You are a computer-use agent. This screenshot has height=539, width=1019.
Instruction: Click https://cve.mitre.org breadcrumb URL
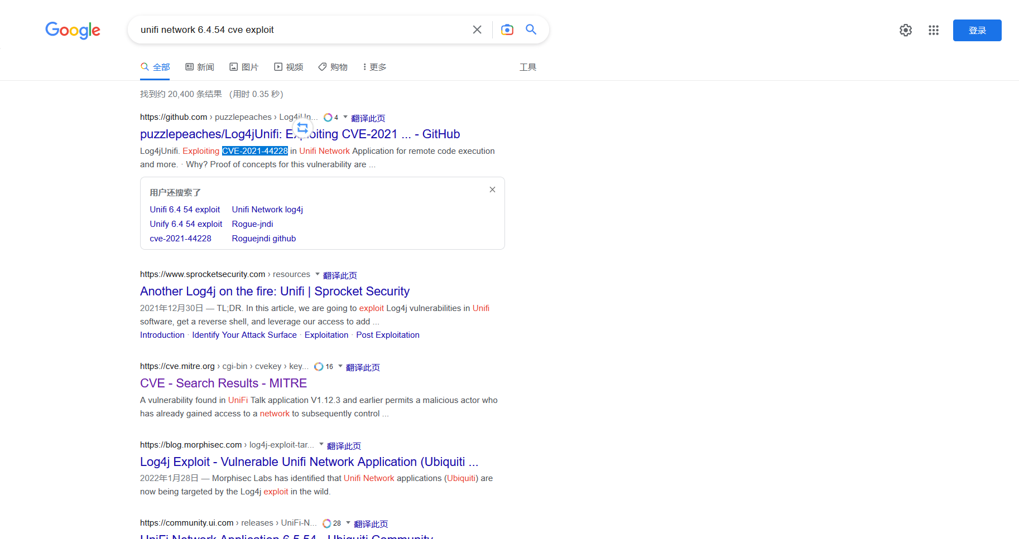(x=177, y=366)
